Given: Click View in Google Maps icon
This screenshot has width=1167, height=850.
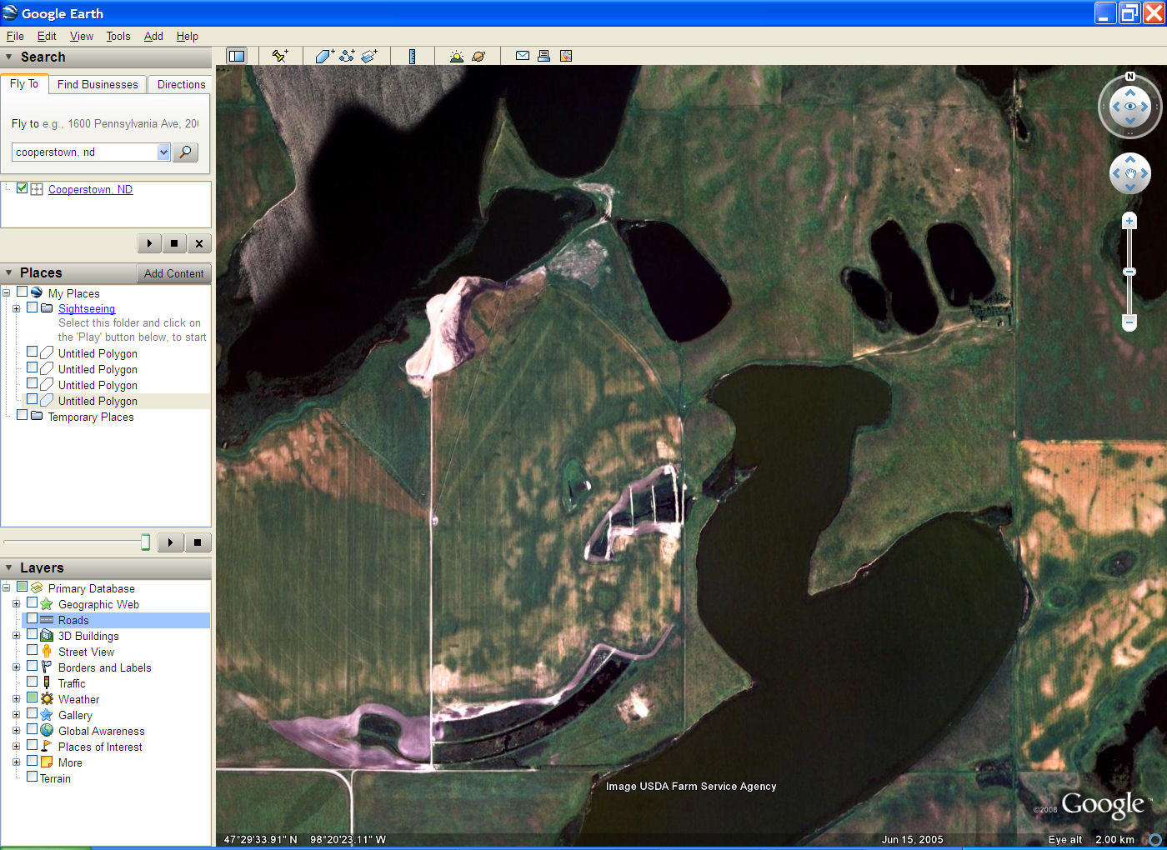Looking at the screenshot, I should (x=566, y=56).
